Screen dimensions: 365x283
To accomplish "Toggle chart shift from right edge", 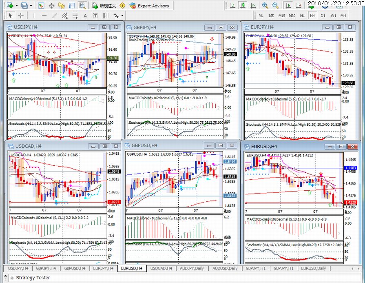I will 299,6.
